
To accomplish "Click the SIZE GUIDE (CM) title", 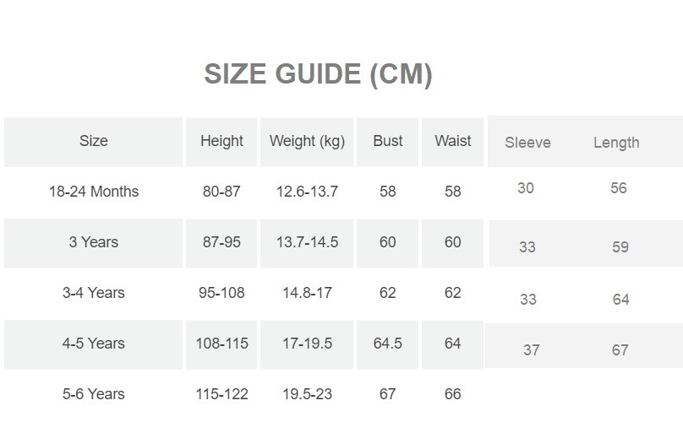I will coord(318,74).
